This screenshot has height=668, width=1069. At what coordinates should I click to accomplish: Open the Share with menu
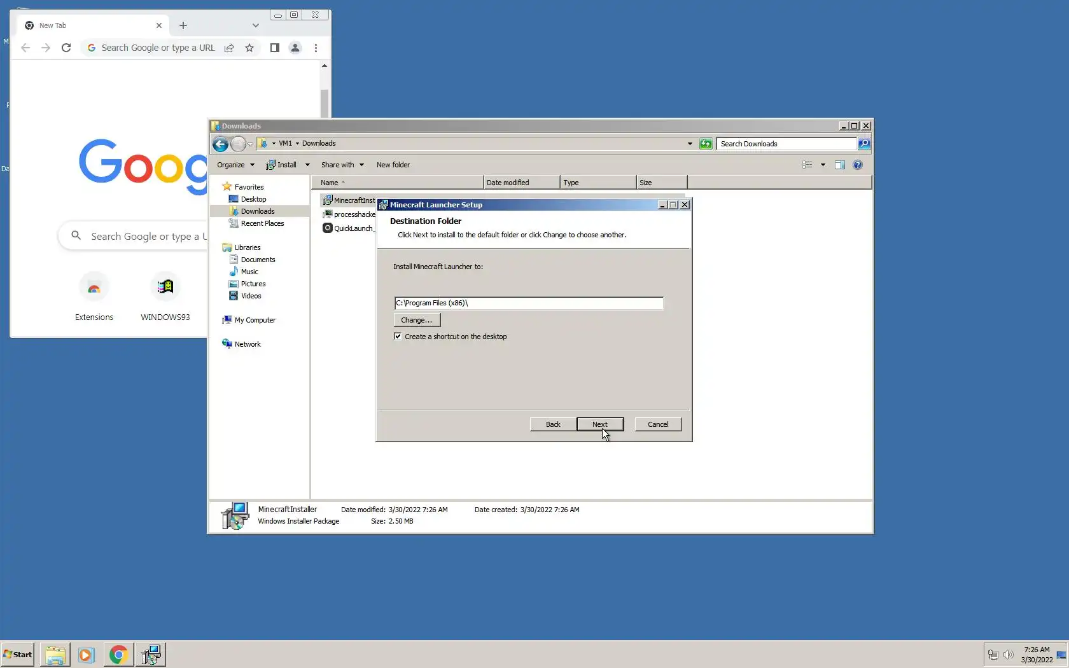click(x=342, y=165)
